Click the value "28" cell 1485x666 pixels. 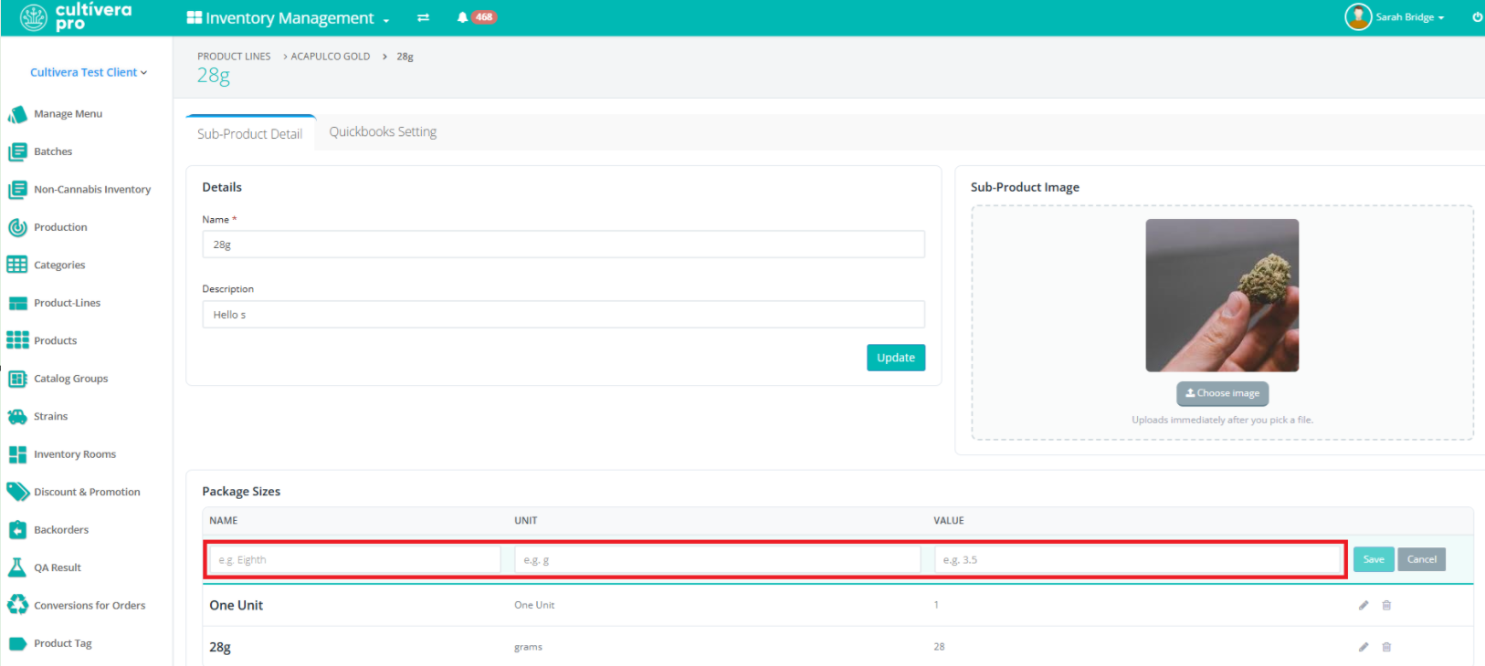(x=939, y=647)
